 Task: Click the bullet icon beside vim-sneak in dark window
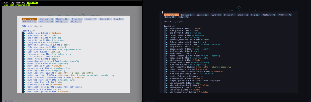(x=167, y=90)
